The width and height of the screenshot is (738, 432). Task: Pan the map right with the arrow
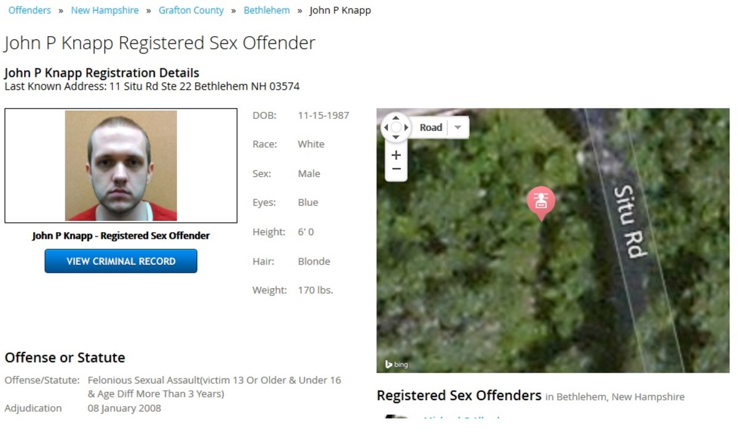pyautogui.click(x=406, y=127)
